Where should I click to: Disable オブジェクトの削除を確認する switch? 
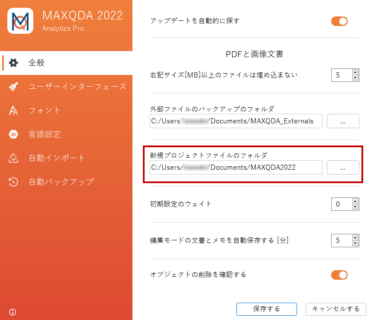coord(339,275)
